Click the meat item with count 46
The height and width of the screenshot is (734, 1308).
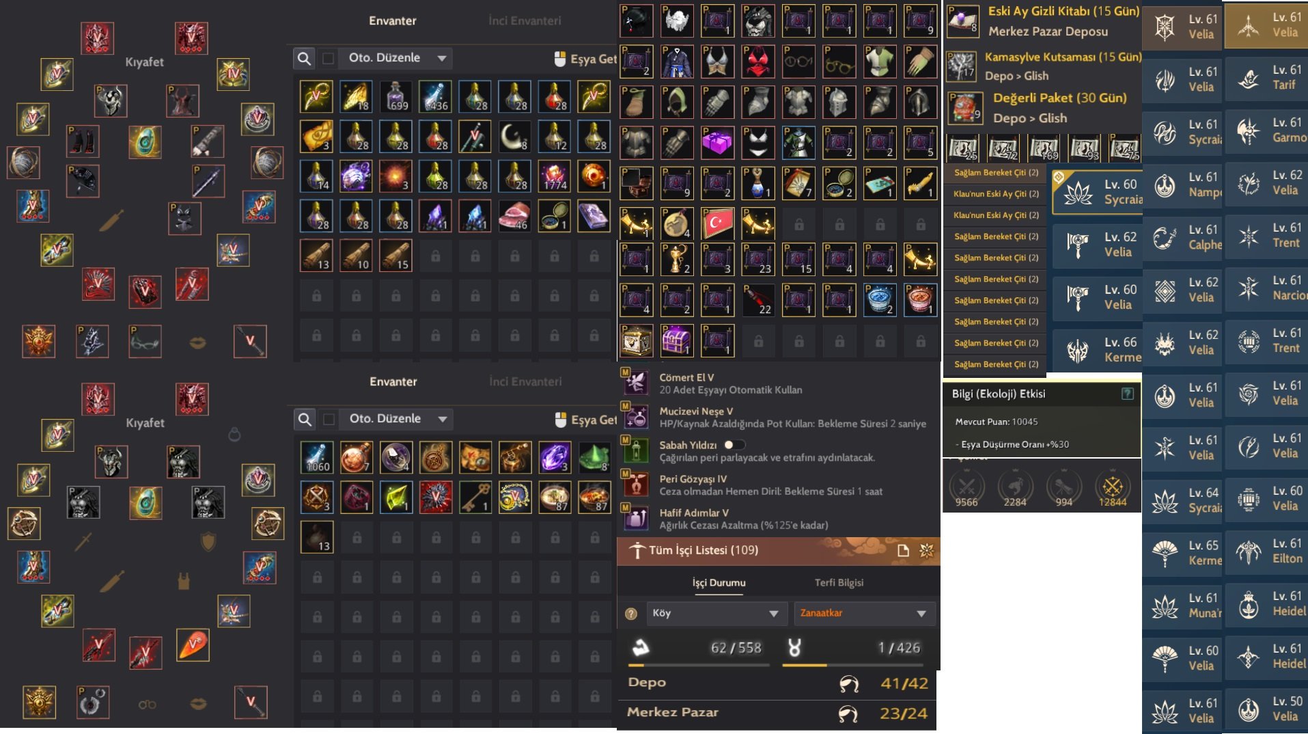(515, 216)
